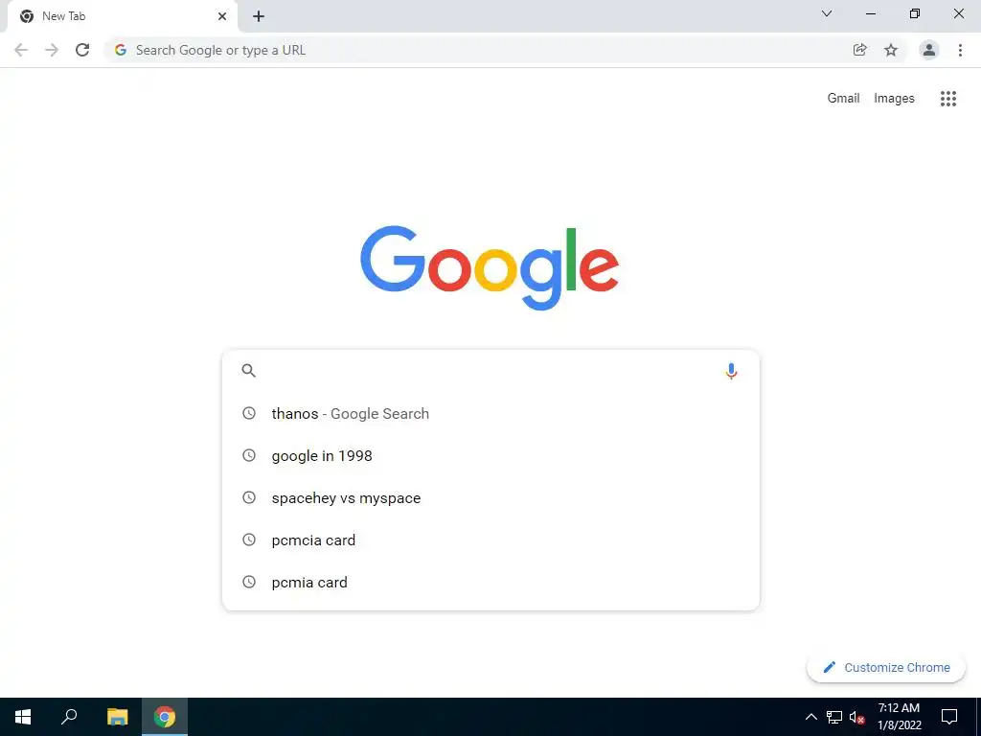Click the magnifier icon in the search box
Screen dimensions: 981x736
248,371
